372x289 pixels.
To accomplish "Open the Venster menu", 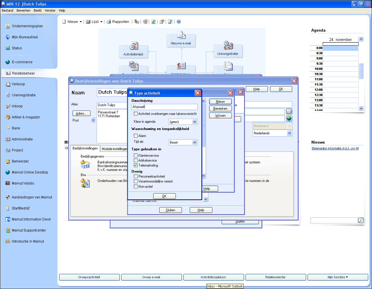I will (50, 10).
